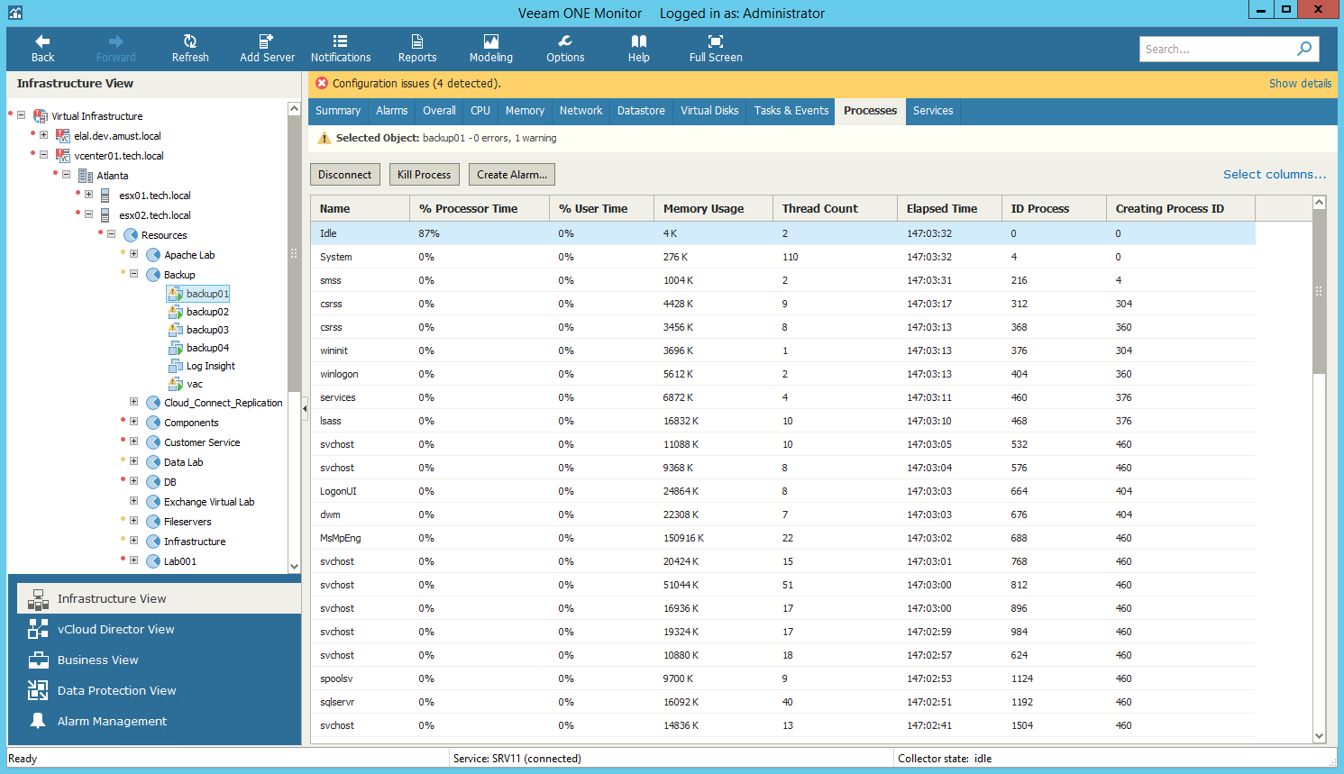Click the esx01.tech.local host icon
Viewport: 1344px width, 774px height.
(x=106, y=196)
